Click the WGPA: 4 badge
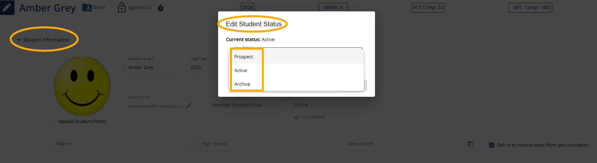 point(333,7)
